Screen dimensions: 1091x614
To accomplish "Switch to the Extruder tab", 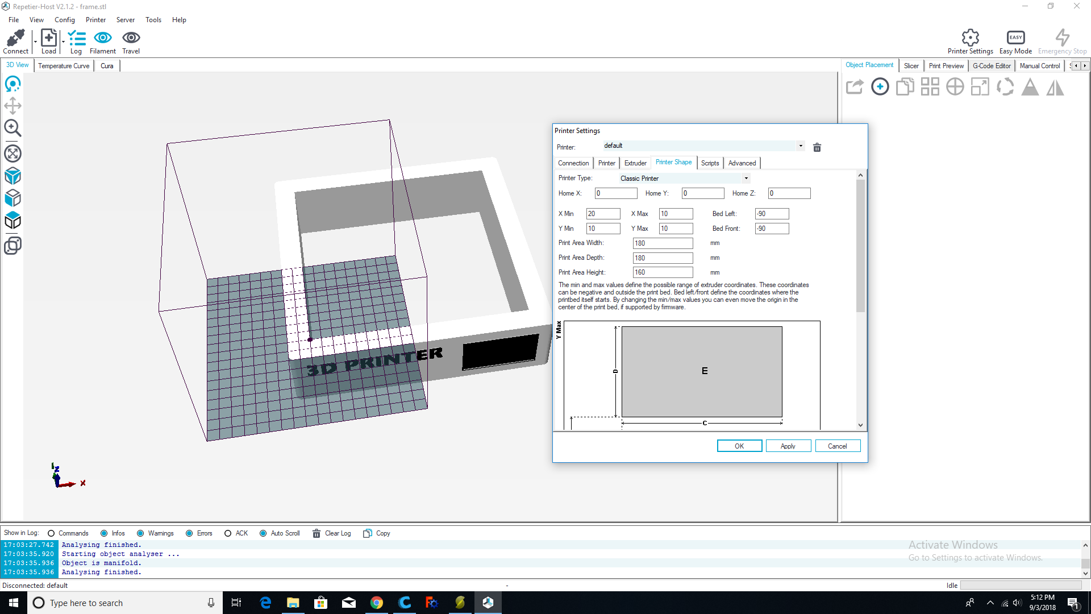I will coord(635,163).
